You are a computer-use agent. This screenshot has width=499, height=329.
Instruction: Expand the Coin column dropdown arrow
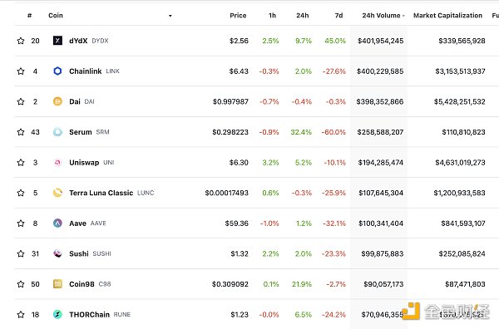click(170, 16)
